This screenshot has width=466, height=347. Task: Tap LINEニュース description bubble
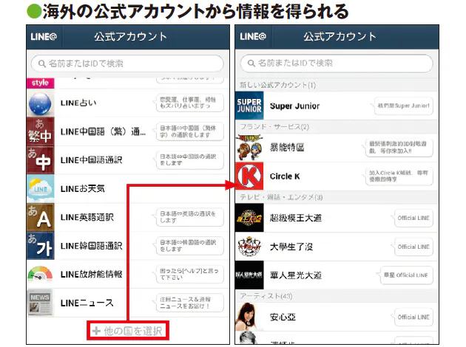[189, 303]
